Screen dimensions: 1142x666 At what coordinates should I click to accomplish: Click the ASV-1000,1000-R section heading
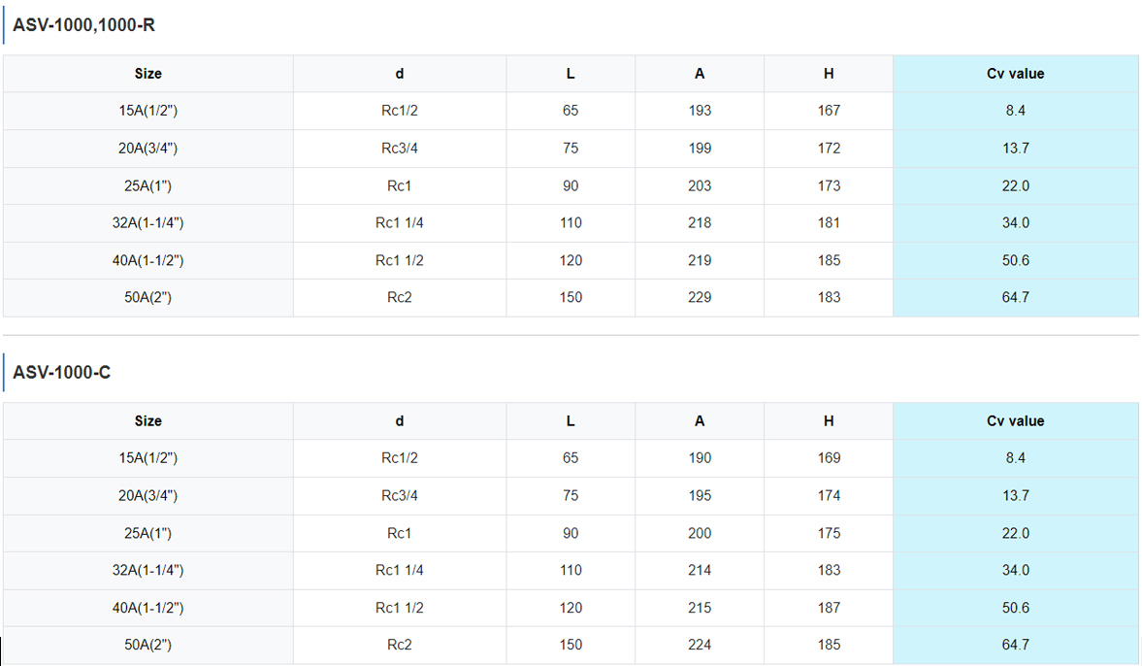(83, 25)
